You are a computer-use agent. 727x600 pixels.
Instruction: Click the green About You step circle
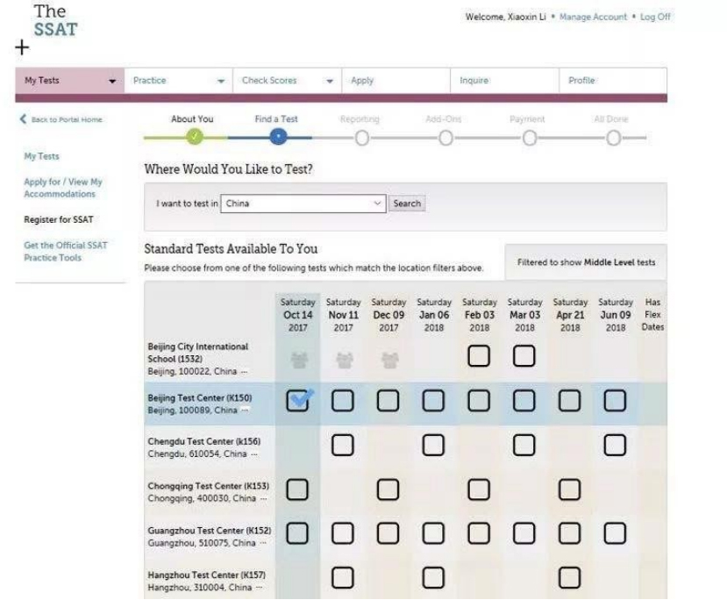[x=195, y=136]
